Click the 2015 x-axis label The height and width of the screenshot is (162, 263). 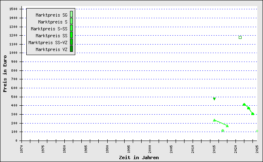pos(214,149)
